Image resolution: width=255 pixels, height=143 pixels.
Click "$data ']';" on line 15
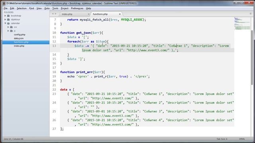(x=76, y=59)
